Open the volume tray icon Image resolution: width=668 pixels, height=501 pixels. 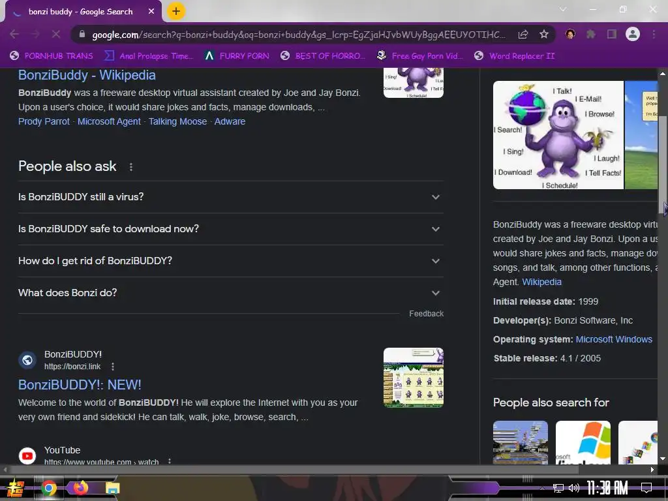(x=574, y=488)
